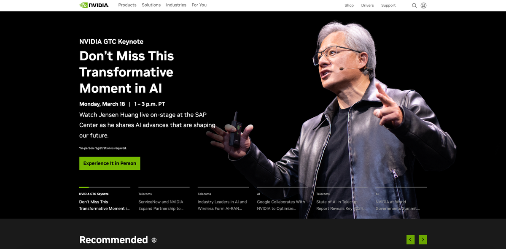
Task: Click the green carousel progress bar
Action: pyautogui.click(x=84, y=187)
